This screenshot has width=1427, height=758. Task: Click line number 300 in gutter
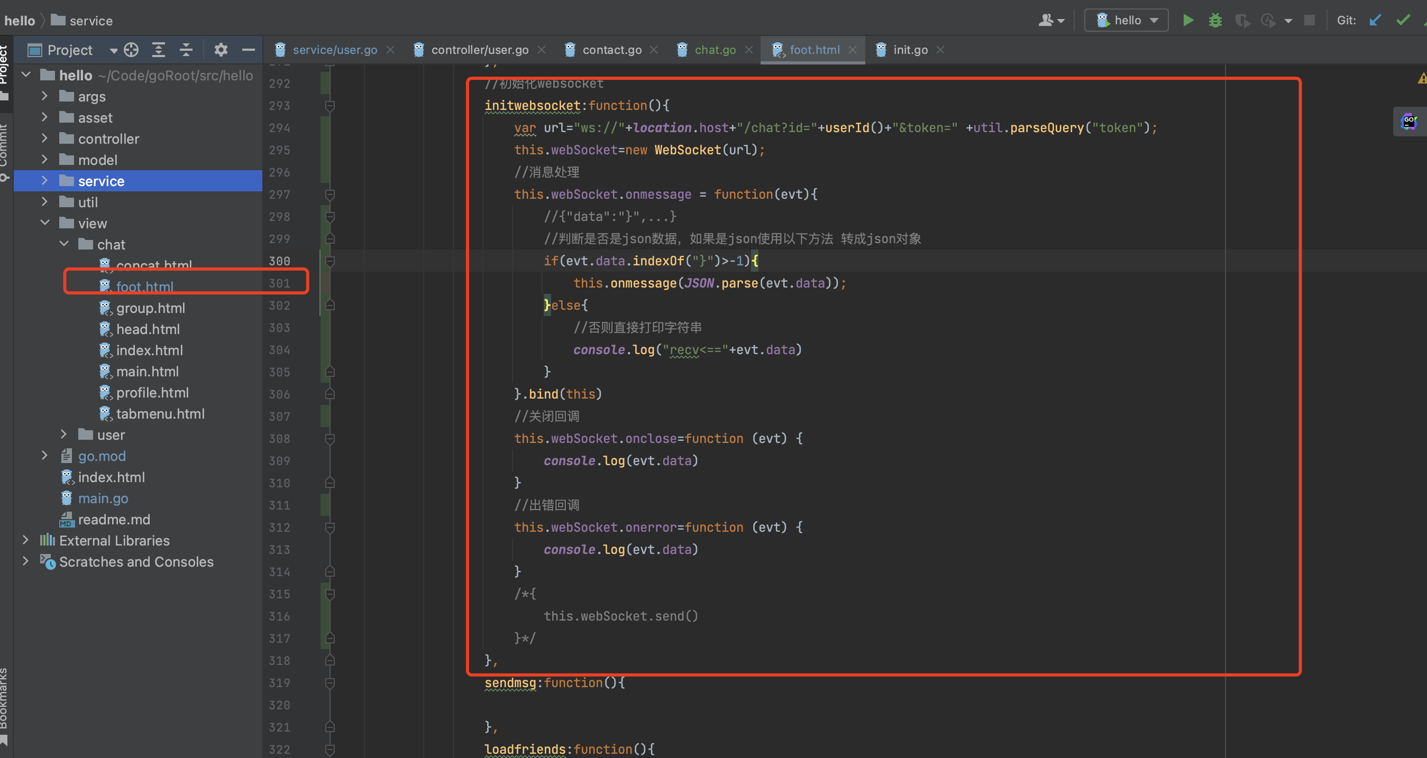click(x=279, y=261)
